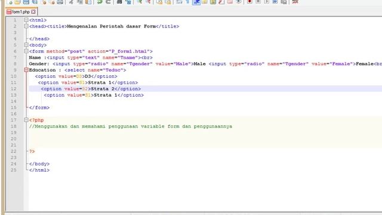Image resolution: width=382 pixels, height=215 pixels.
Task: Click 'Strata 1' option text on line 11
Action: 100,82
